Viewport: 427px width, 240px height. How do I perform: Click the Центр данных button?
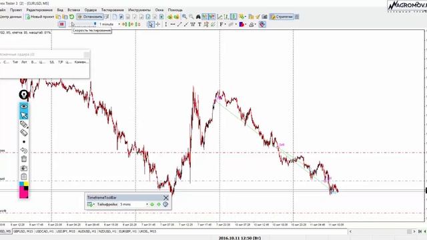tap(11, 17)
